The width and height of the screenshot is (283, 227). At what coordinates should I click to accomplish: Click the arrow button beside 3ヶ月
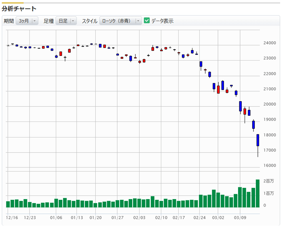(x=34, y=21)
